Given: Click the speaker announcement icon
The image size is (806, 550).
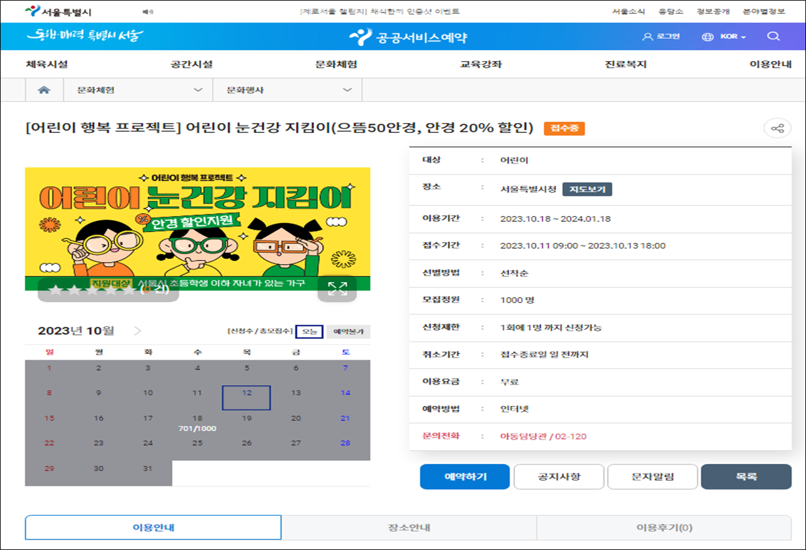Looking at the screenshot, I should click(x=147, y=12).
